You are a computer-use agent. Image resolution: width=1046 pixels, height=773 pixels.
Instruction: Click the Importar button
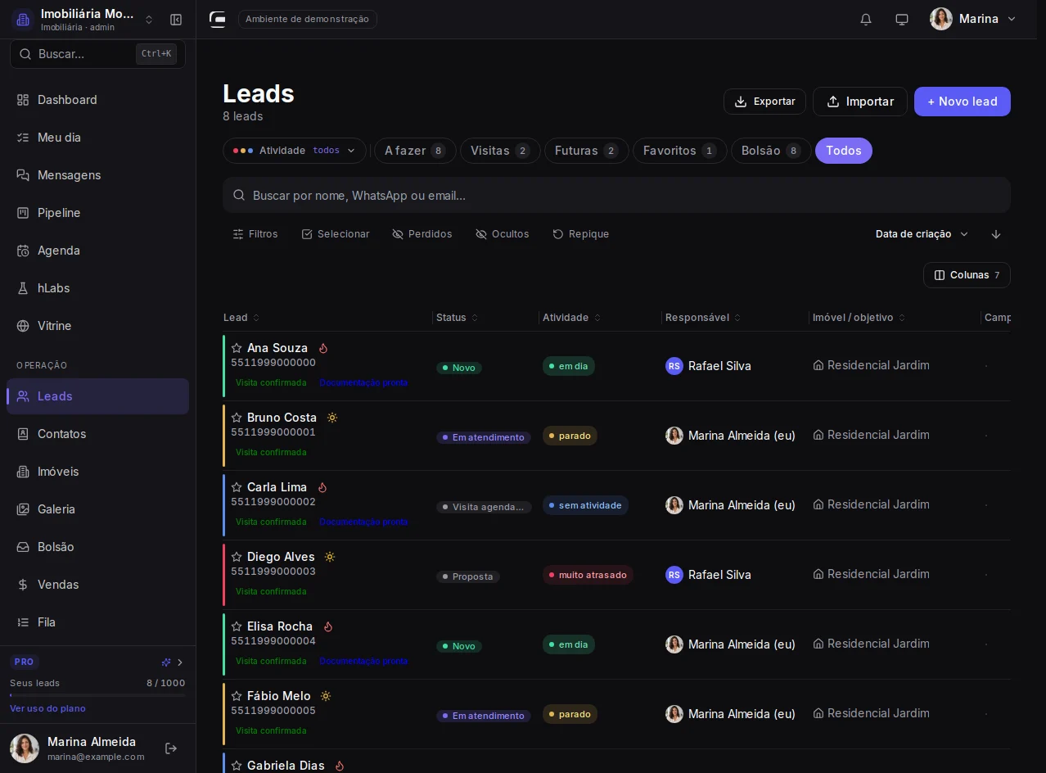click(x=859, y=102)
